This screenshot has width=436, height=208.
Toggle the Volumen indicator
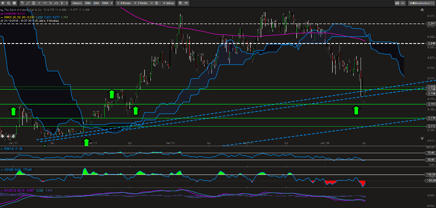[x=77, y=3]
